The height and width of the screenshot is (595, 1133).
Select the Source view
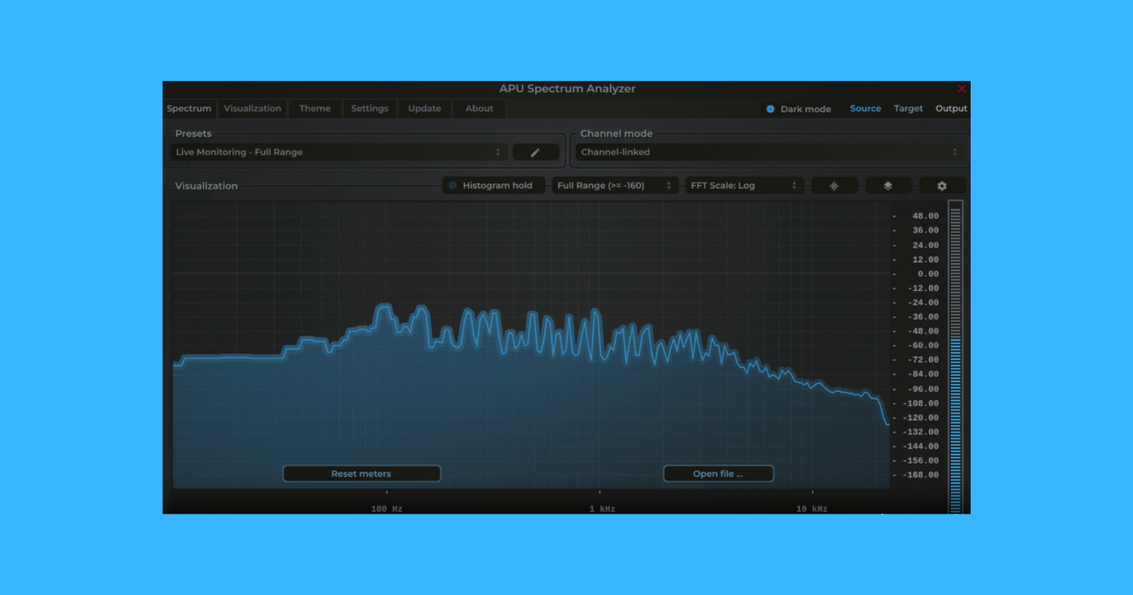click(x=865, y=109)
